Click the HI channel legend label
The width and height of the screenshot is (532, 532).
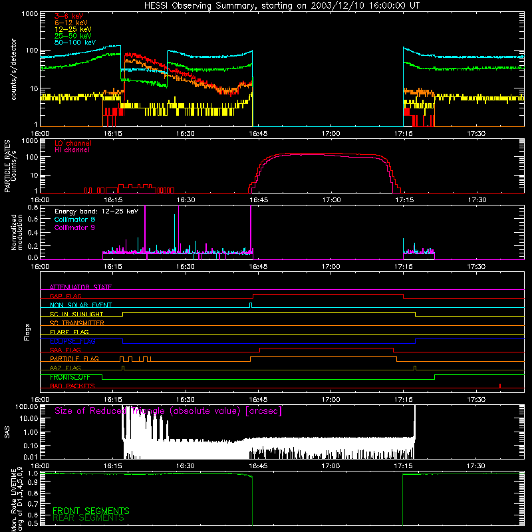(72, 150)
